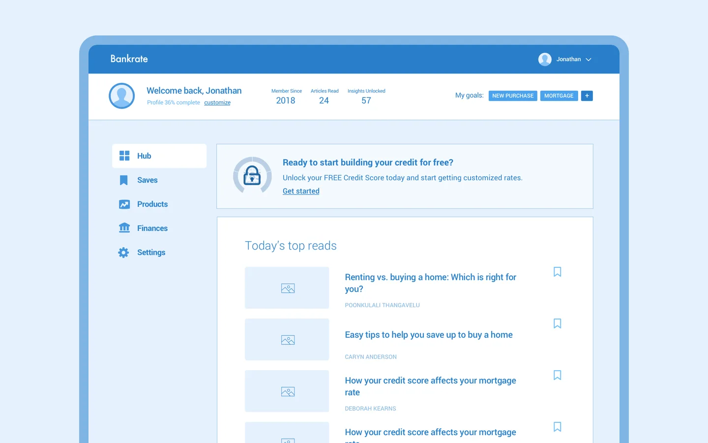Read 'Renting vs. buying a home' article
708x443 pixels.
pos(431,283)
